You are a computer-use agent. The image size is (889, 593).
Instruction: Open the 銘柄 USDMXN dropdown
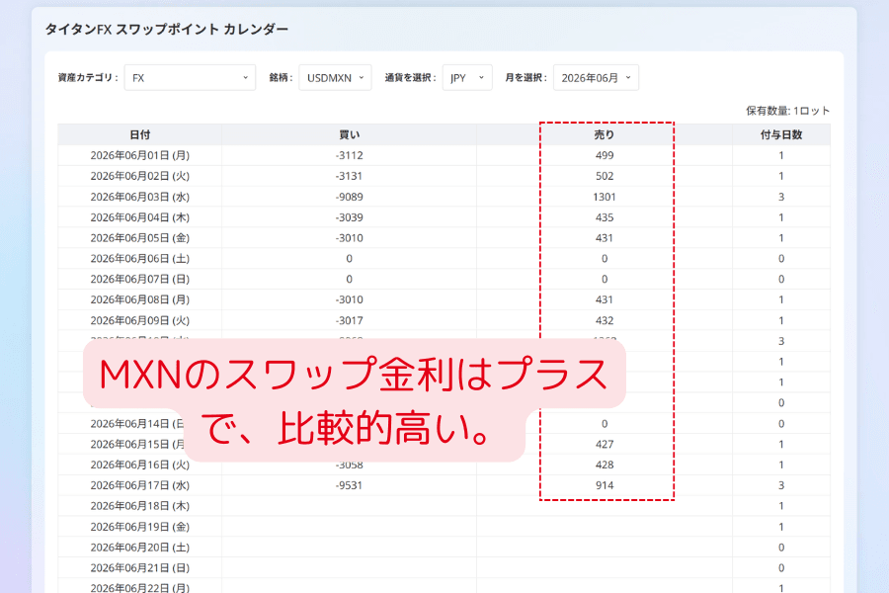(335, 78)
